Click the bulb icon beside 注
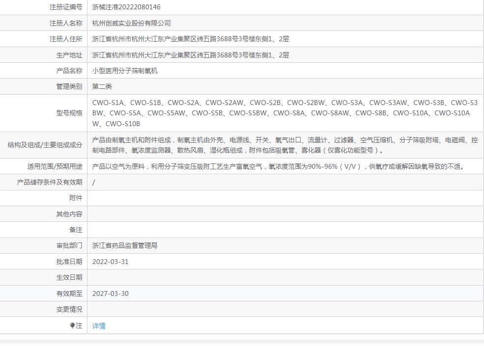Screen dimensions: 484x346 coord(72,325)
